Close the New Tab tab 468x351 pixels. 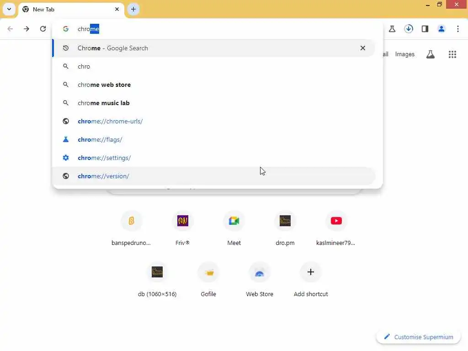[117, 9]
